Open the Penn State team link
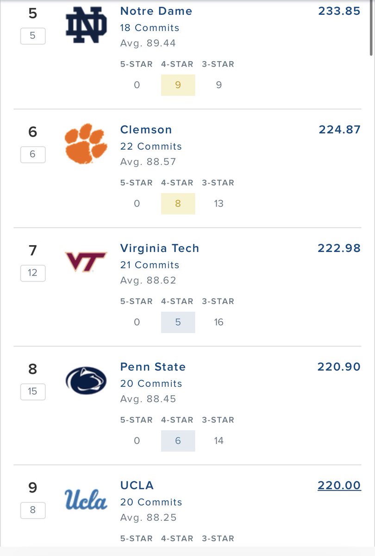Screen dimensions: 375x556 pyautogui.click(x=153, y=366)
